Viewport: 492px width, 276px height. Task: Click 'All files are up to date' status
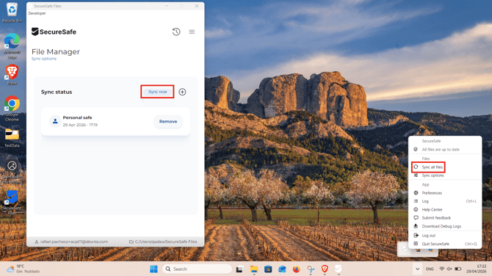441,150
